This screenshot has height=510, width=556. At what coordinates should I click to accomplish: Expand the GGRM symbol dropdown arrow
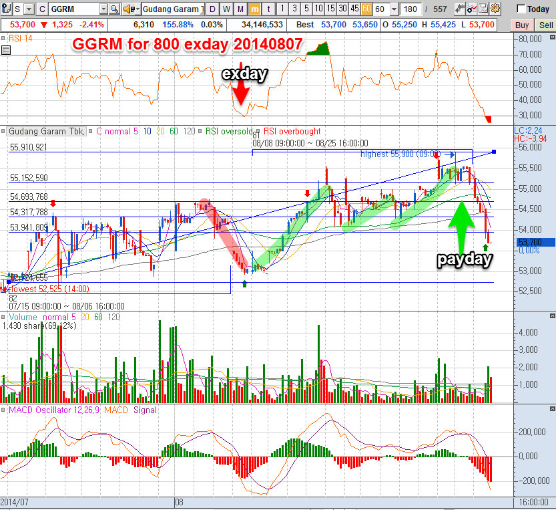[x=103, y=9]
